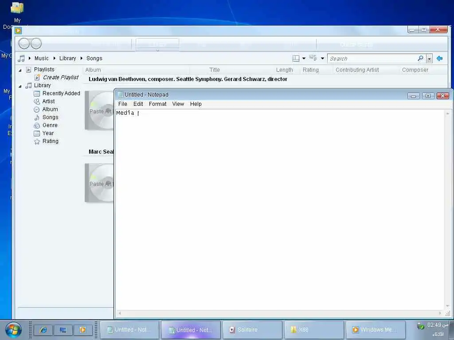Click the magnifier search icon
Screen dimensions: 454x340
click(x=420, y=58)
